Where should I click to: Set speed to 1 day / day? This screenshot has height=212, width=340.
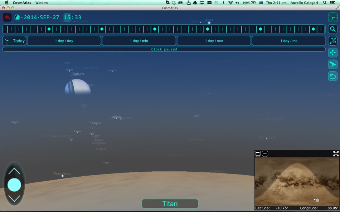tap(64, 41)
